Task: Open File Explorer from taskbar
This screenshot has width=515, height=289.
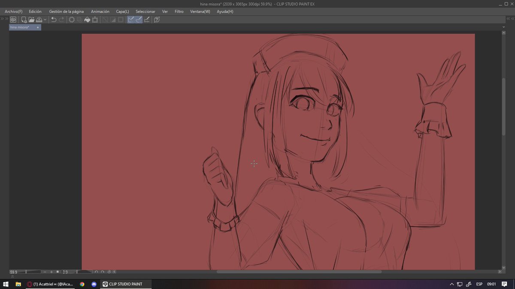Action: (18, 284)
